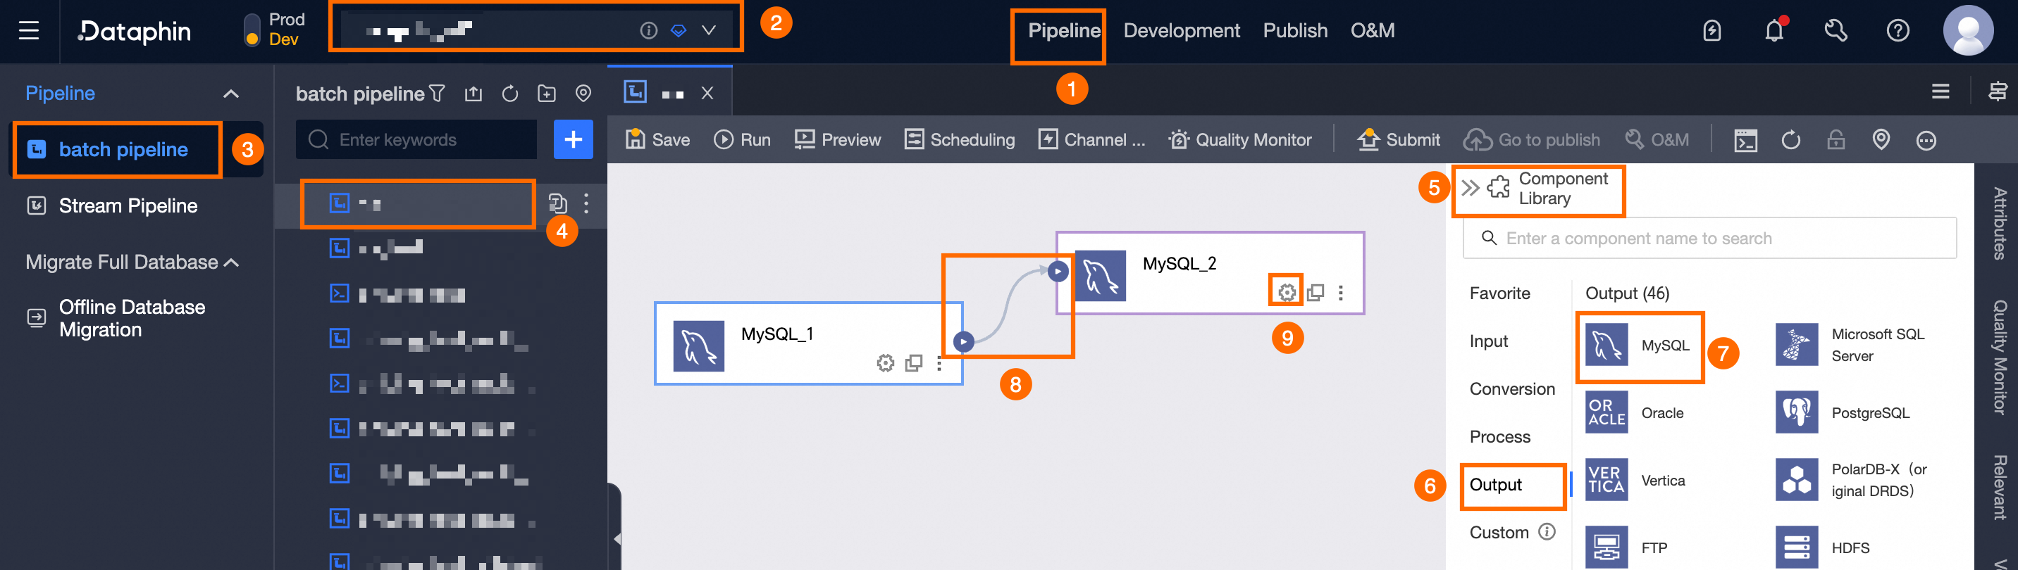Click Run in the toolbar

click(742, 139)
